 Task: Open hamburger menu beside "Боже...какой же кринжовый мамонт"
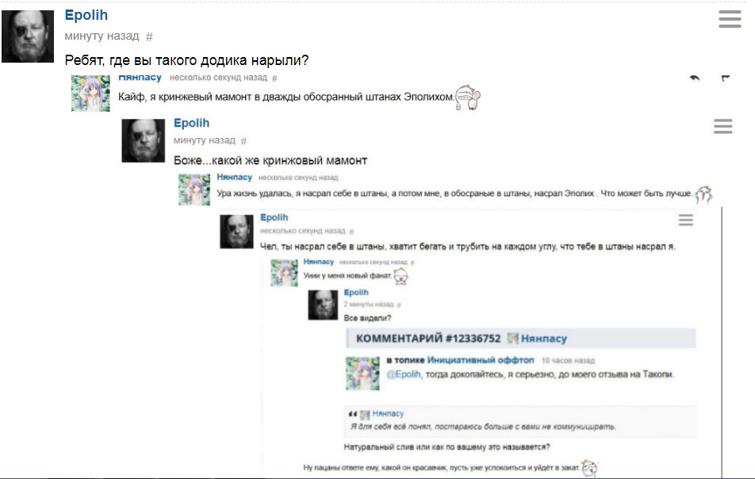[x=722, y=126]
